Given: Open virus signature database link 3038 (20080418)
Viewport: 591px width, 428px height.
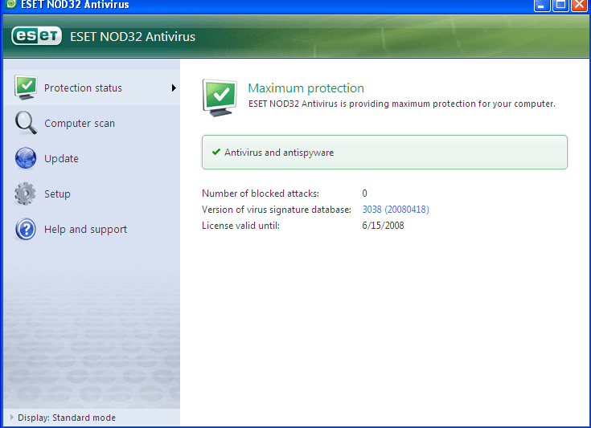Looking at the screenshot, I should pos(396,209).
